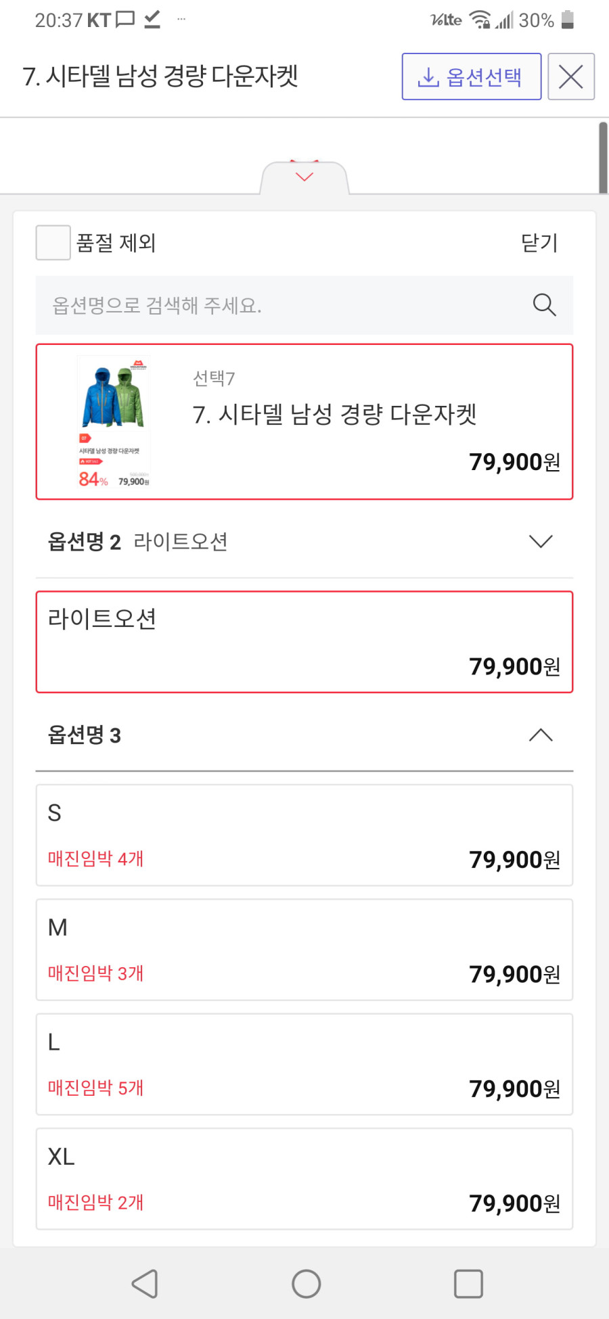Close the panel with the X icon
This screenshot has width=609, height=1319.
(571, 76)
